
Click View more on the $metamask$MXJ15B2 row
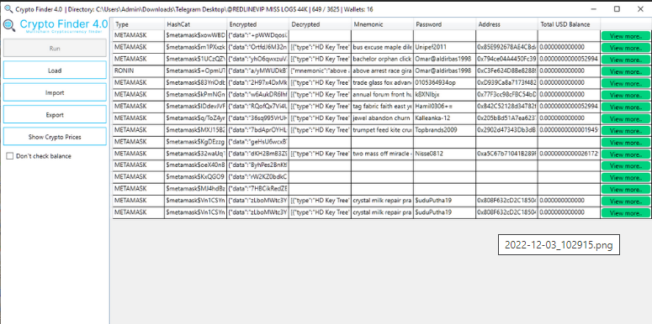(625, 130)
